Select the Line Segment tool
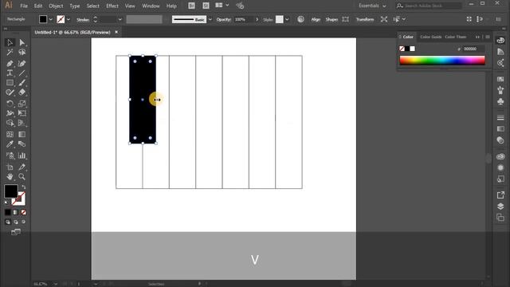Image resolution: width=510 pixels, height=287 pixels. [x=22, y=73]
